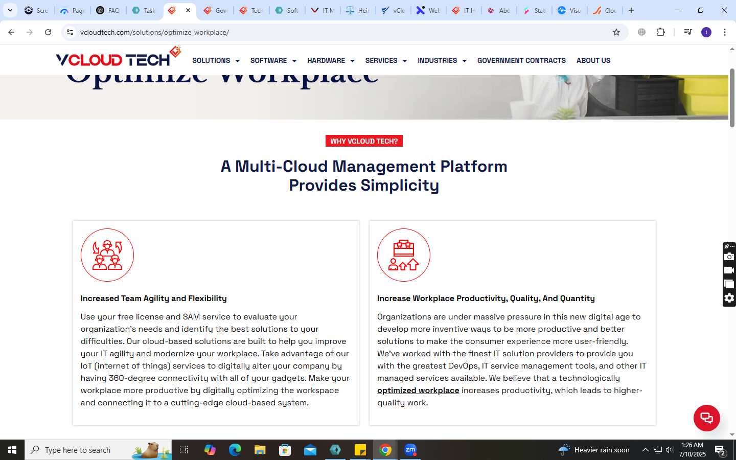The image size is (736, 460).
Task: Click the team agility circle icon
Action: pos(107,255)
